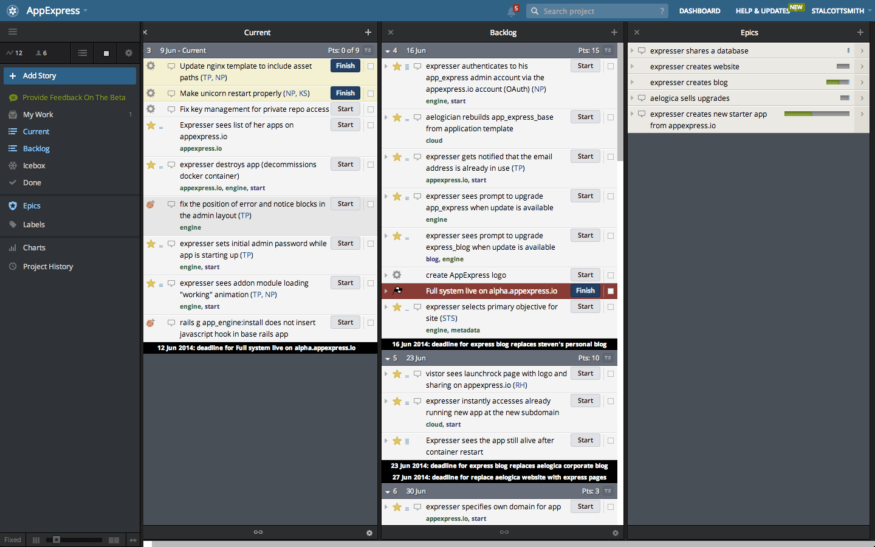
Task: Select Icebox in sidebar
Action: coord(34,166)
